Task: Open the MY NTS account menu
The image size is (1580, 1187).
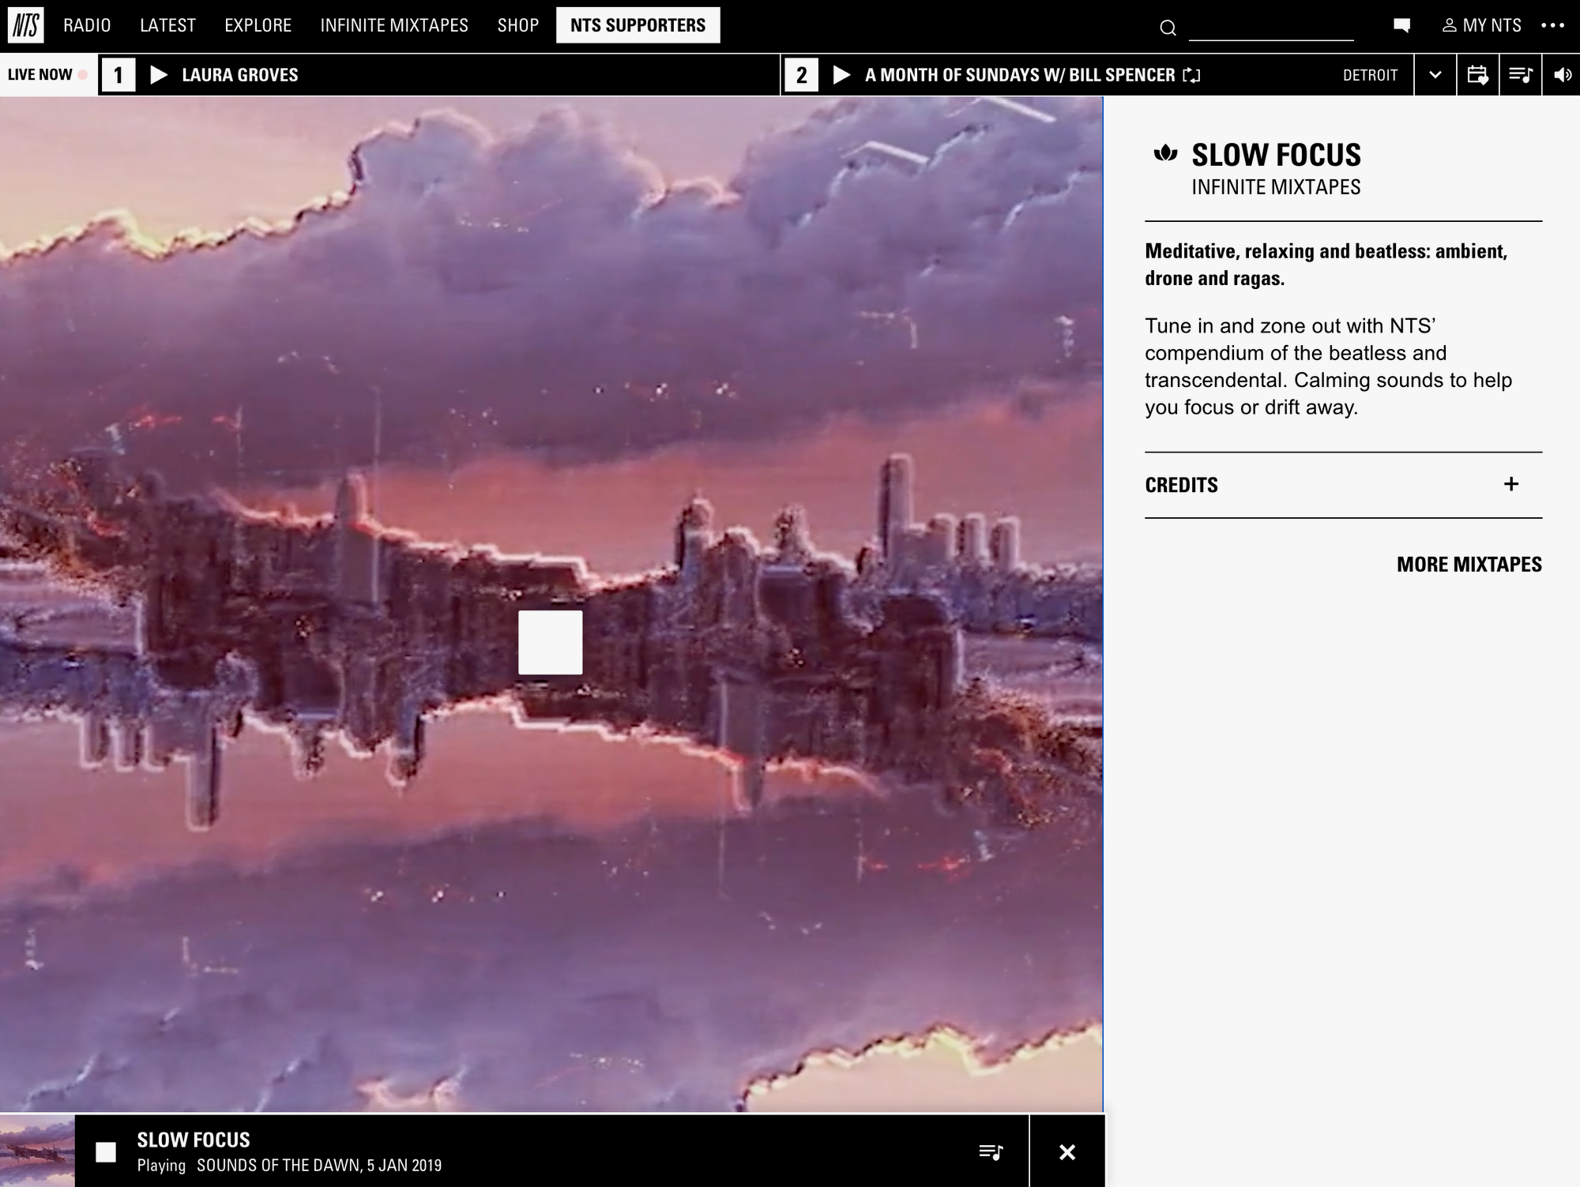Action: click(1481, 25)
